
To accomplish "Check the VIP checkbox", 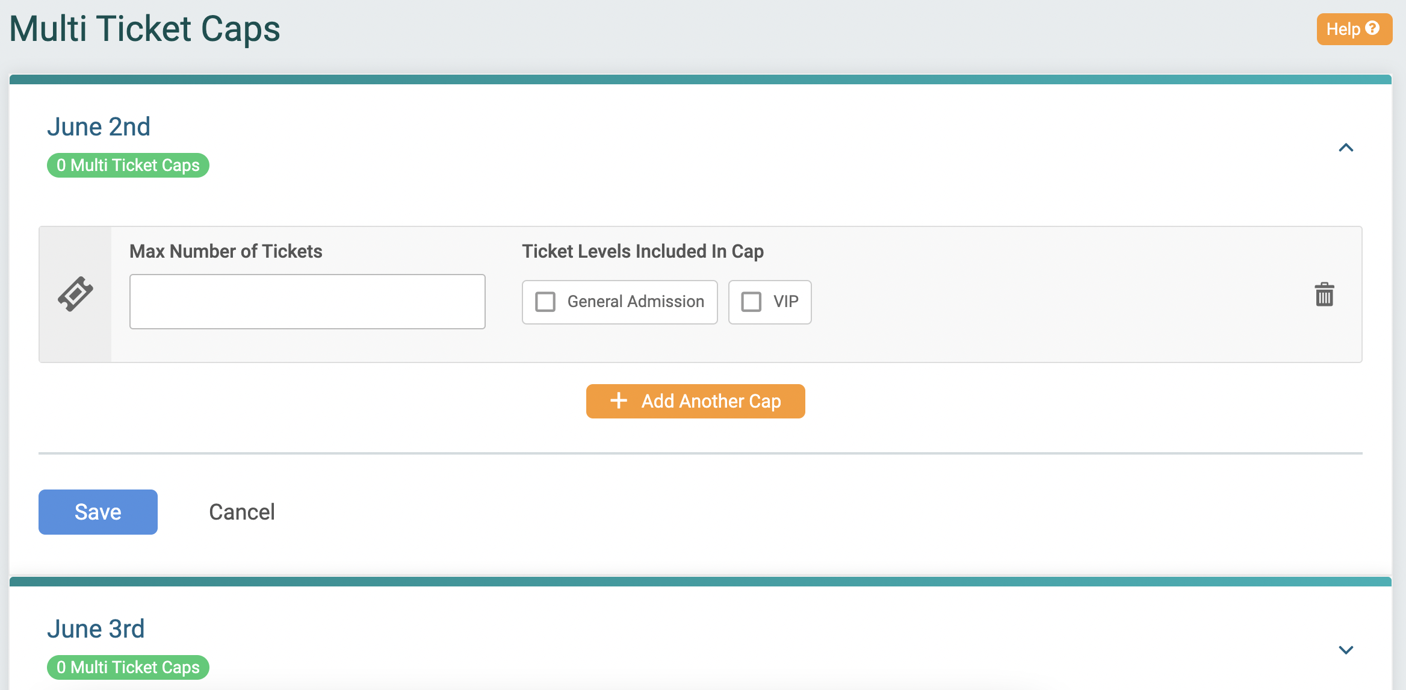I will 752,302.
